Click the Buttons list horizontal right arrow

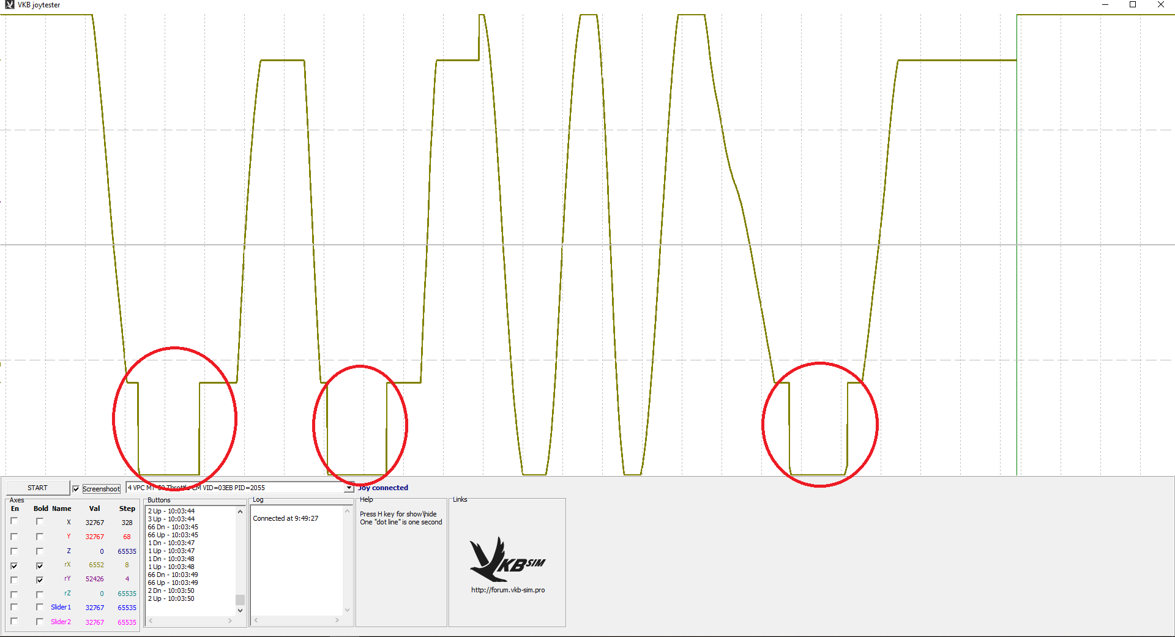coord(230,620)
